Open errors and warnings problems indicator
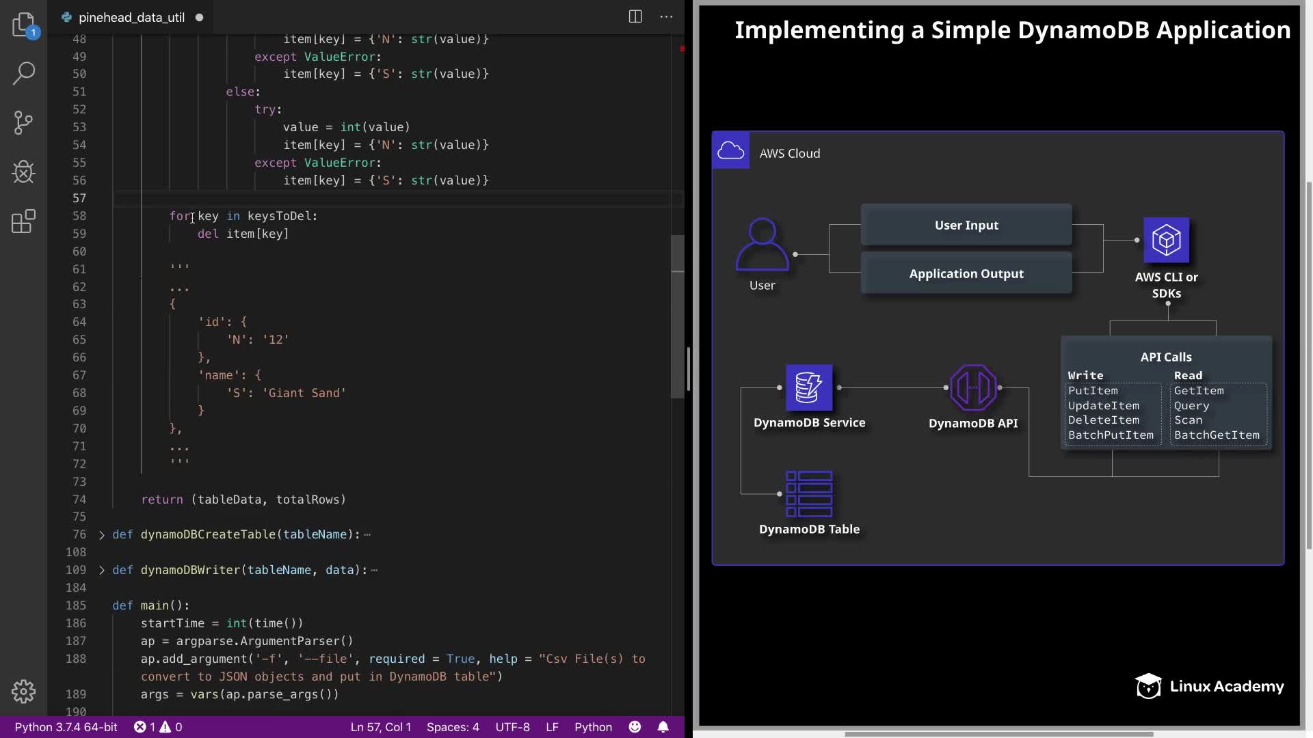 pos(158,727)
